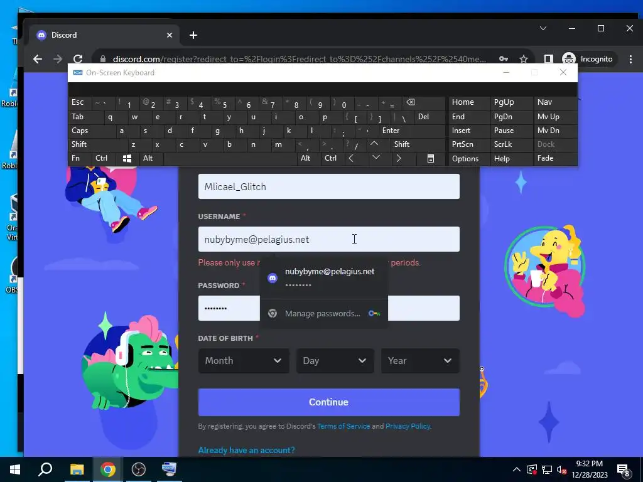The image size is (643, 482).
Task: Open notification center icon
Action: [624, 470]
